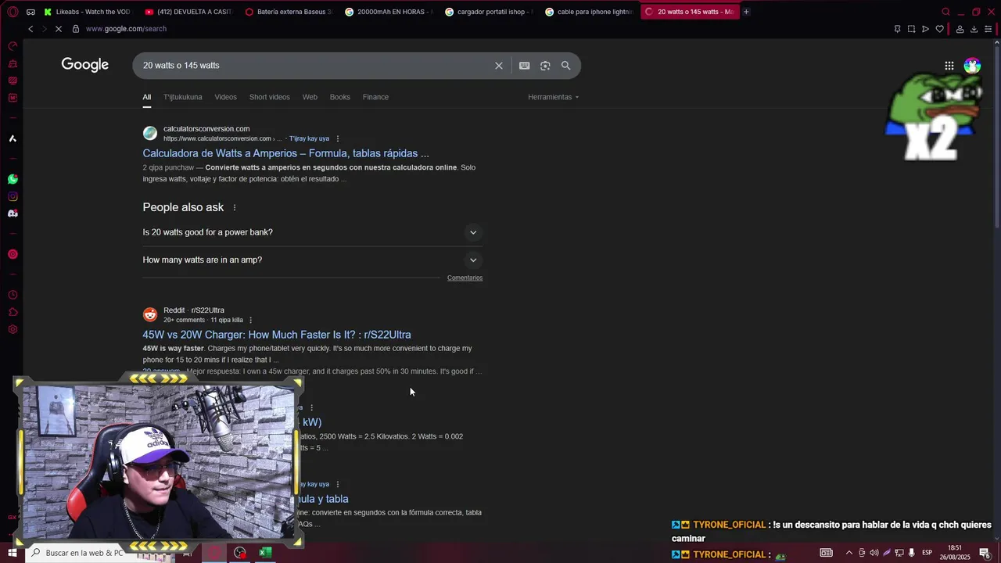Open the Opera main menu logo
This screenshot has width=1001, height=563.
point(13,12)
